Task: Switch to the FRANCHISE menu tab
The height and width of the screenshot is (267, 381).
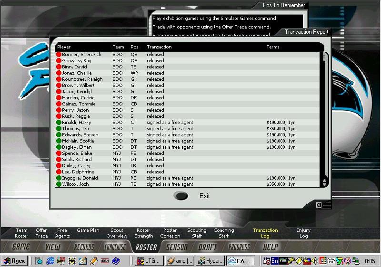Action: tap(115, 247)
